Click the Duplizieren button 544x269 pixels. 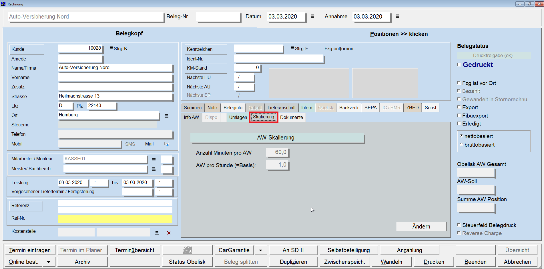click(x=293, y=262)
